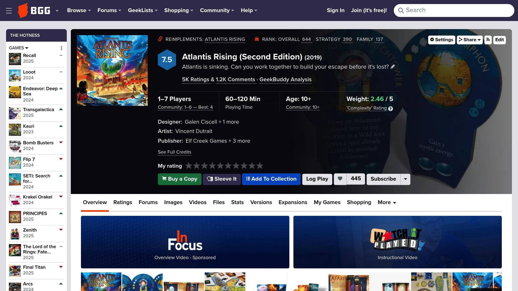
Task: Open the Settings gear button
Action: (x=442, y=40)
